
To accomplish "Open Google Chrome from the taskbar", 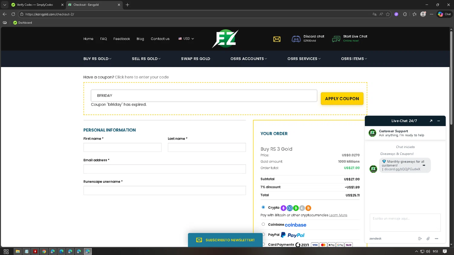I will click(44, 251).
